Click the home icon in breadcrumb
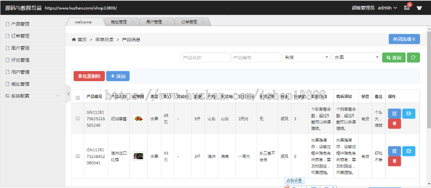Image resolution: width=431 pixels, height=188 pixels. coord(74,40)
